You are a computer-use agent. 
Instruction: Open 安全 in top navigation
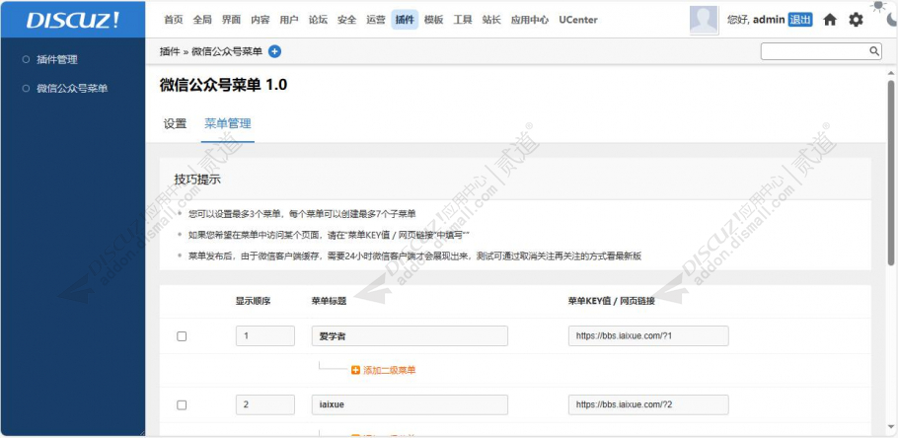(x=347, y=20)
